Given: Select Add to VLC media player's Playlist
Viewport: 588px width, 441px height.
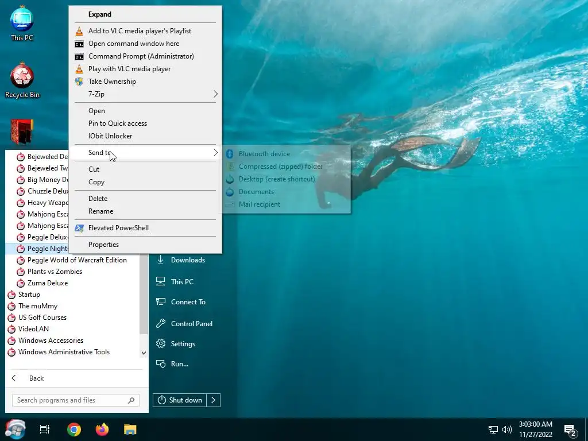Looking at the screenshot, I should (145, 31).
